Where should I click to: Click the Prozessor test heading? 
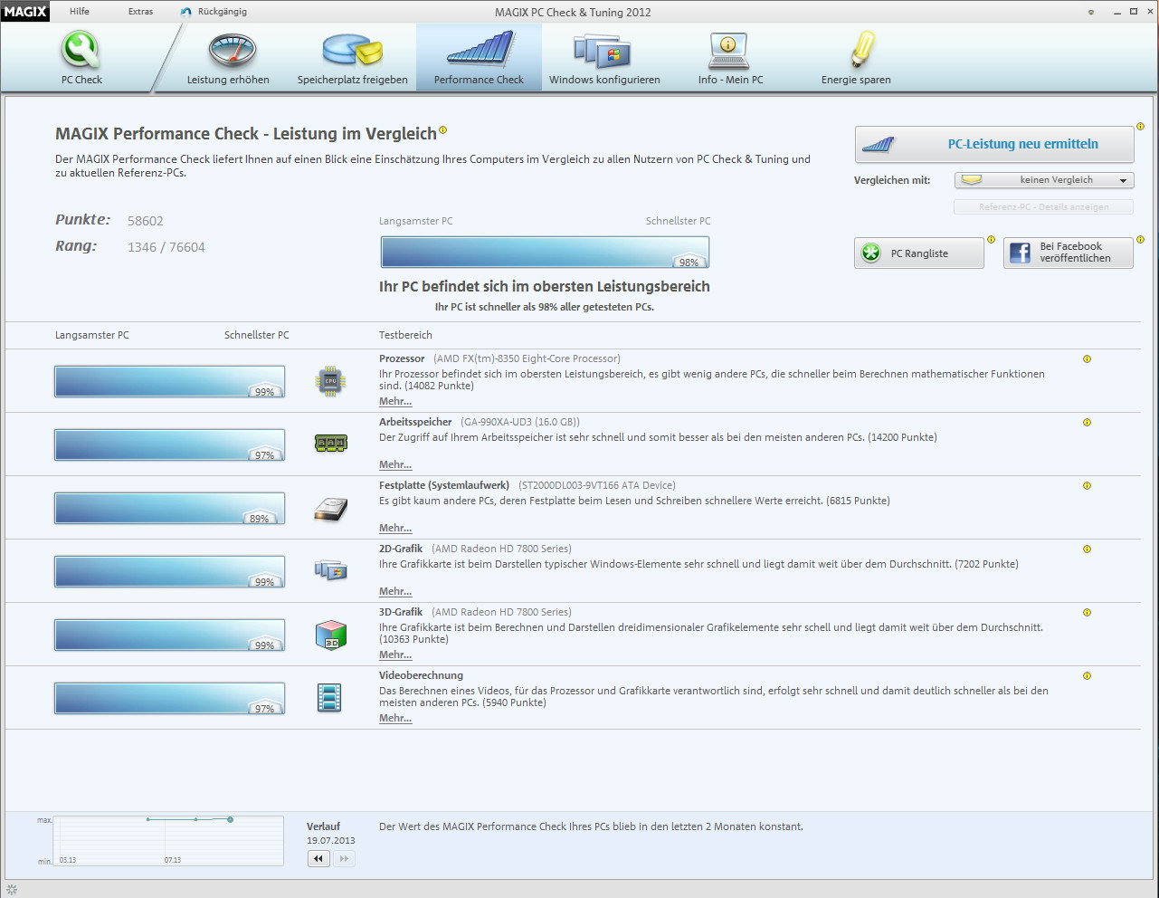(x=402, y=358)
